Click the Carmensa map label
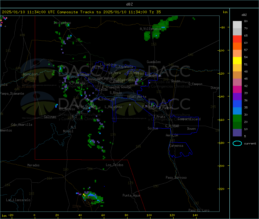 tap(176, 146)
